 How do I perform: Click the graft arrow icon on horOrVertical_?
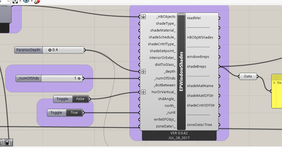(143, 92)
